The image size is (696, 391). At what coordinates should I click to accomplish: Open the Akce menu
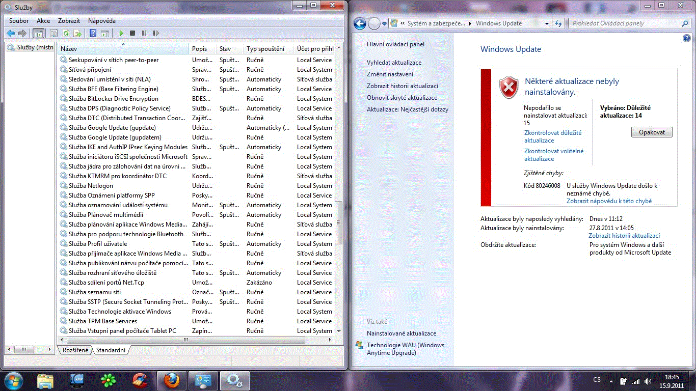pos(43,21)
